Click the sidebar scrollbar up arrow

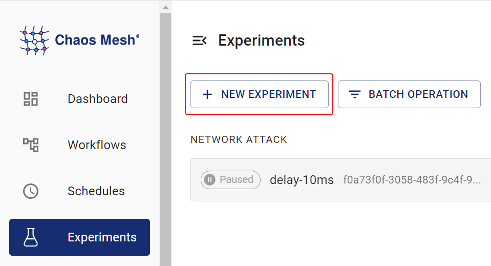165,7
